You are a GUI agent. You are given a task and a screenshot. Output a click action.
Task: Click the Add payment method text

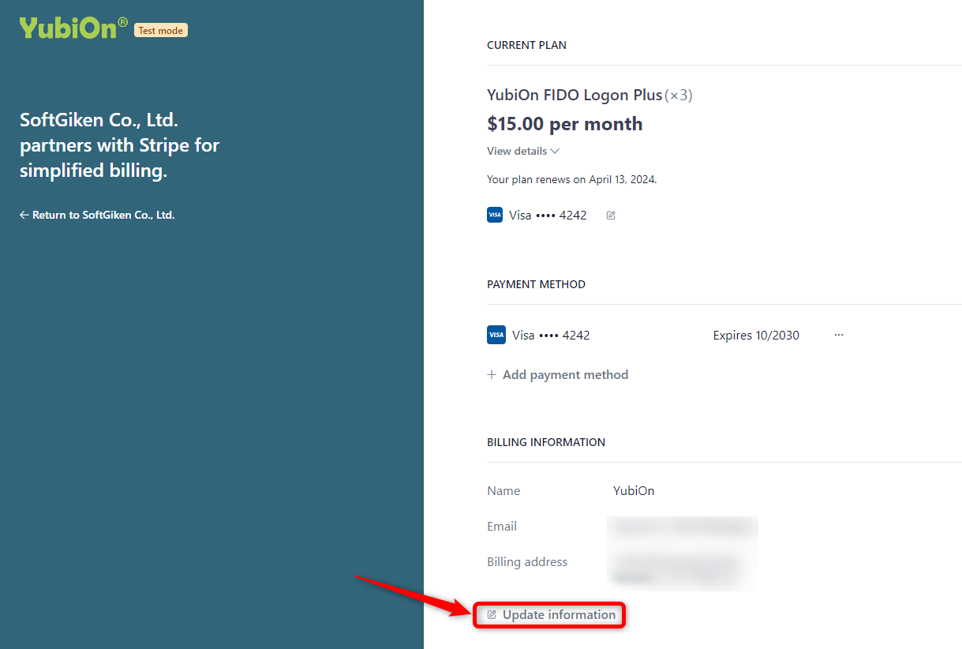pyautogui.click(x=565, y=375)
